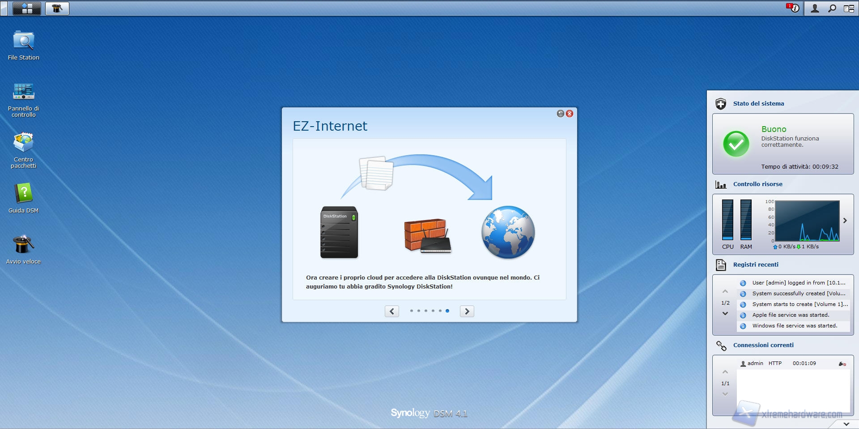Collapse widget panel with bottom chevron

[846, 424]
